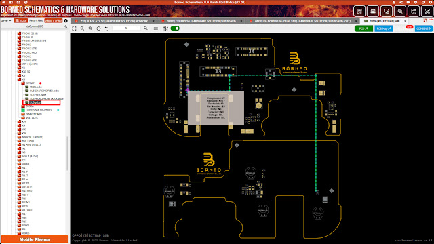The image size is (434, 244).
Task: Open the hamburger list menu in toolbar
Action: point(156,28)
